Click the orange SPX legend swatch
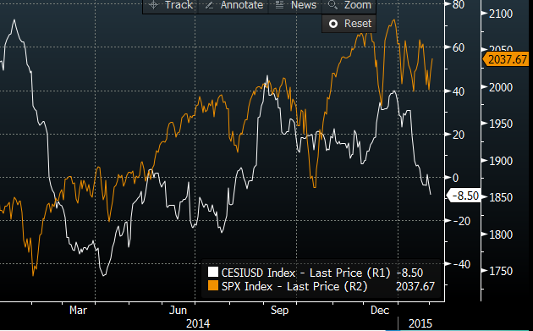533x331 pixels. click(x=213, y=285)
